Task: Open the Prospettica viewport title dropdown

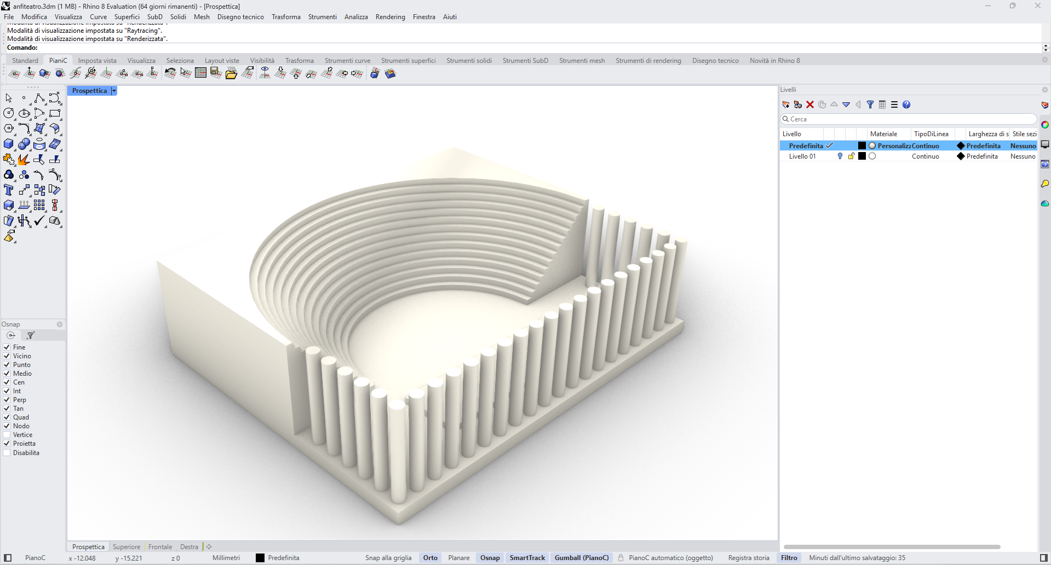Action: [114, 90]
